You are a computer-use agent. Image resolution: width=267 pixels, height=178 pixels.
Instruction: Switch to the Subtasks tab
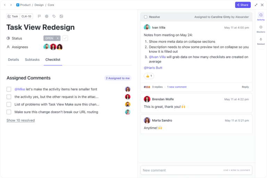click(32, 60)
